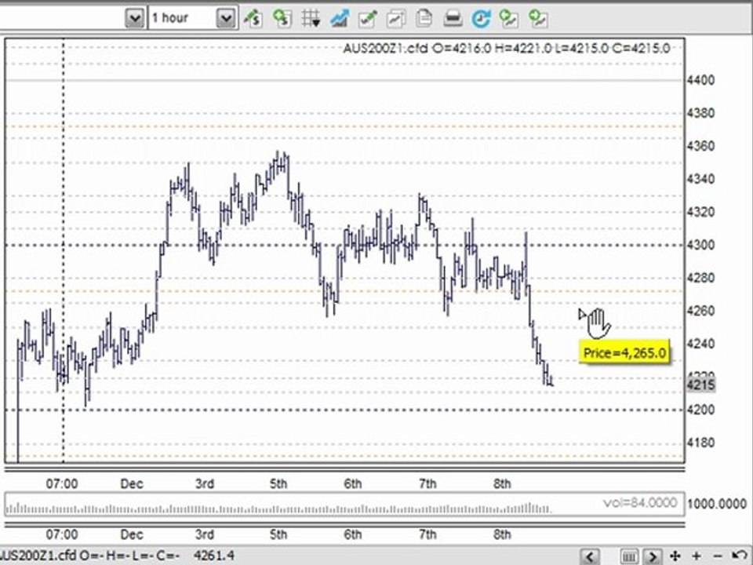Zoom in with the plus icon
This screenshot has width=753, height=565.
697,556
